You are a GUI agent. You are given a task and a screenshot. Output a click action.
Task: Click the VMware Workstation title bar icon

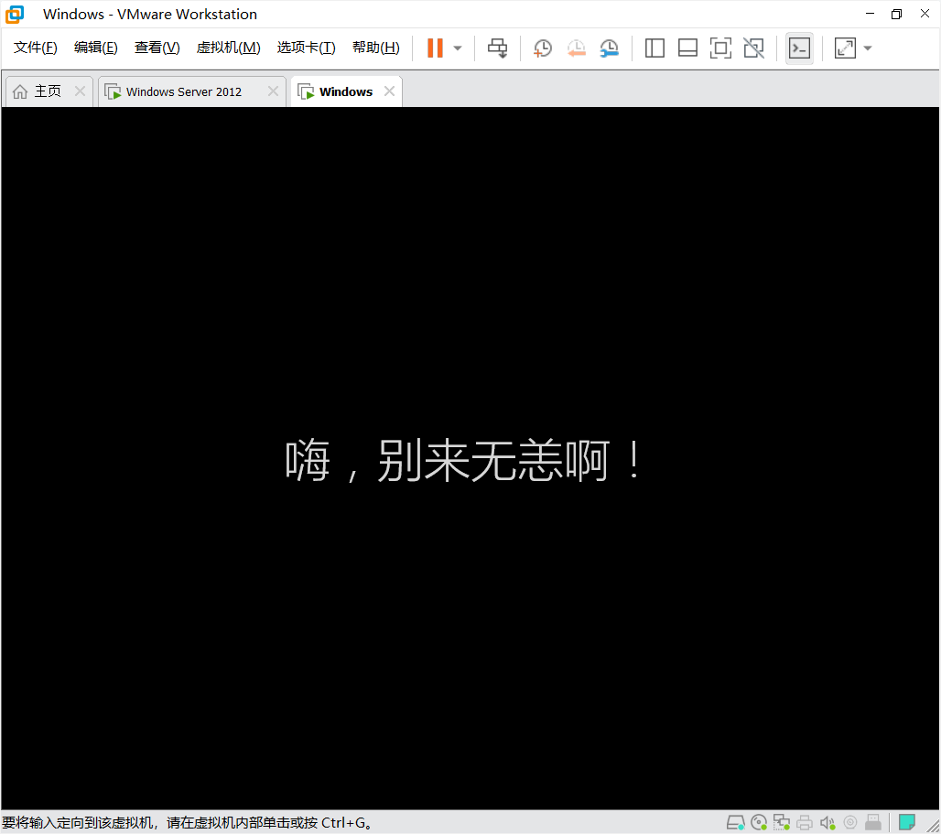[15, 15]
